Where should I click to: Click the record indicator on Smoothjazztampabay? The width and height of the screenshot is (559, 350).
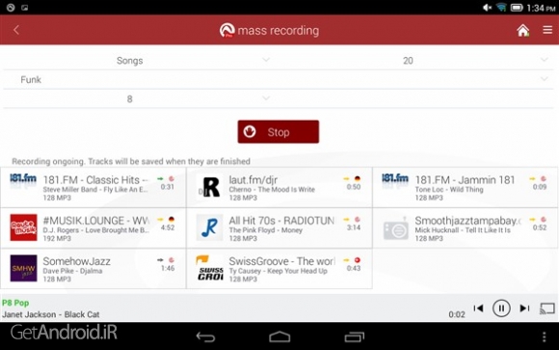544,220
